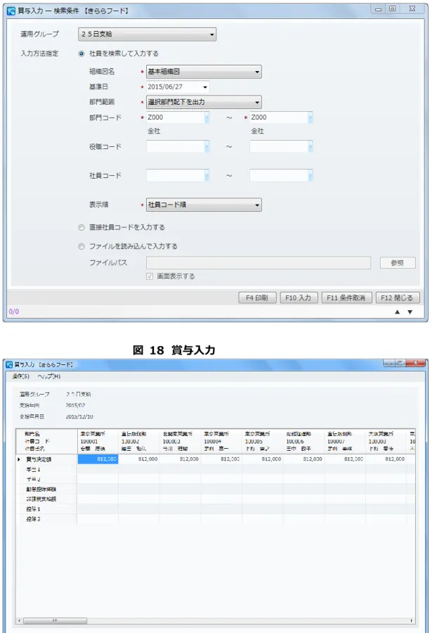Viewport: 432px width, 633px height.
Task: Click the 社員コード start input field
Action: (x=176, y=176)
